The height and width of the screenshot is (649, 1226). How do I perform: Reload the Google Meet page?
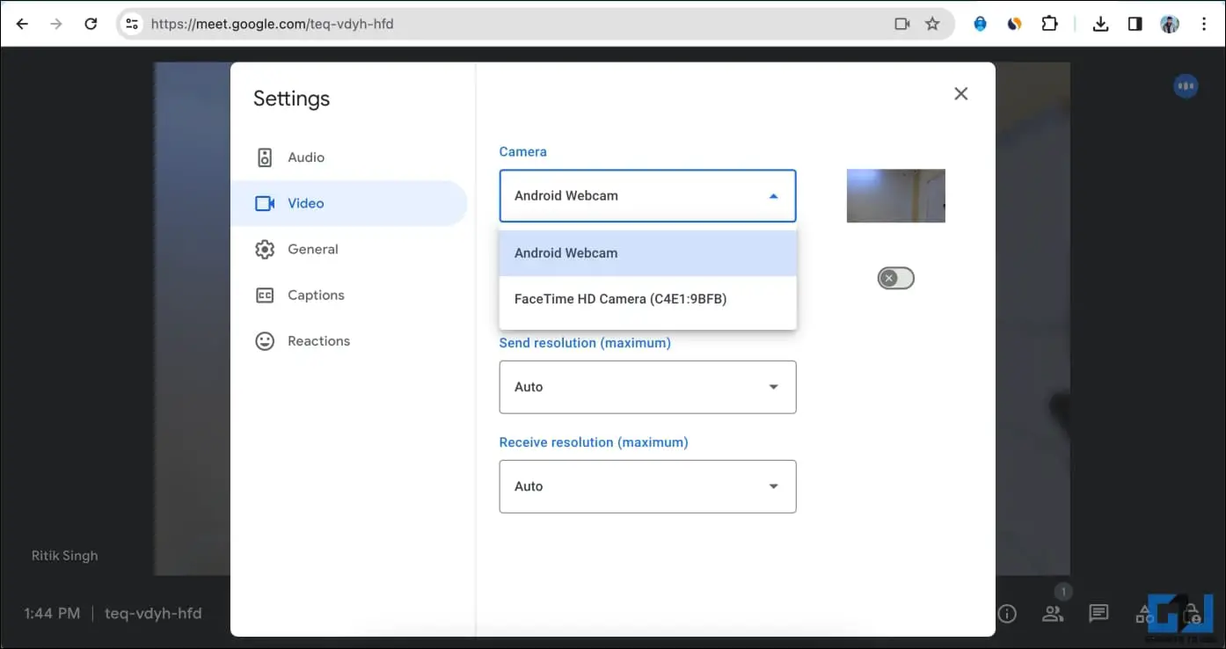coord(91,24)
